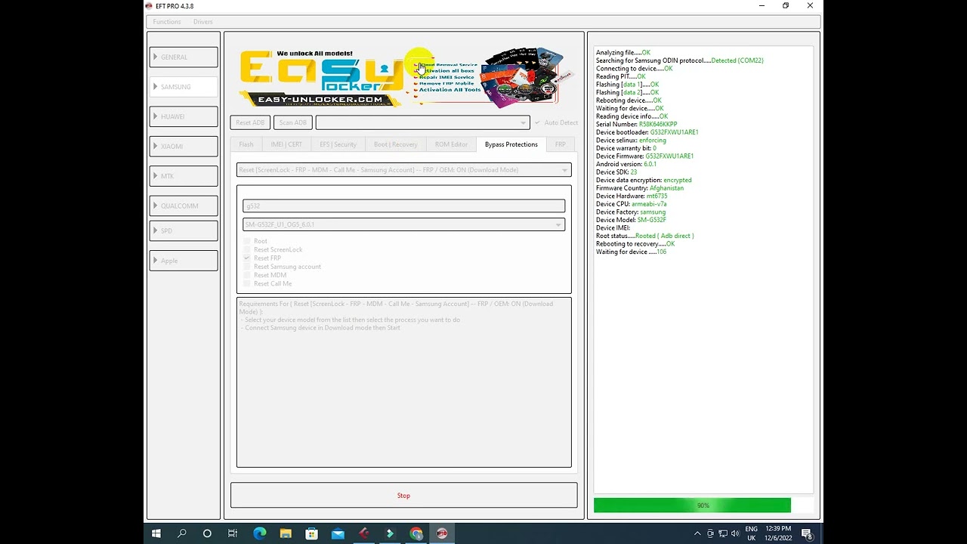This screenshot has height=544, width=967.
Task: Click the webcam tray icon beside the caret
Action: point(710,533)
